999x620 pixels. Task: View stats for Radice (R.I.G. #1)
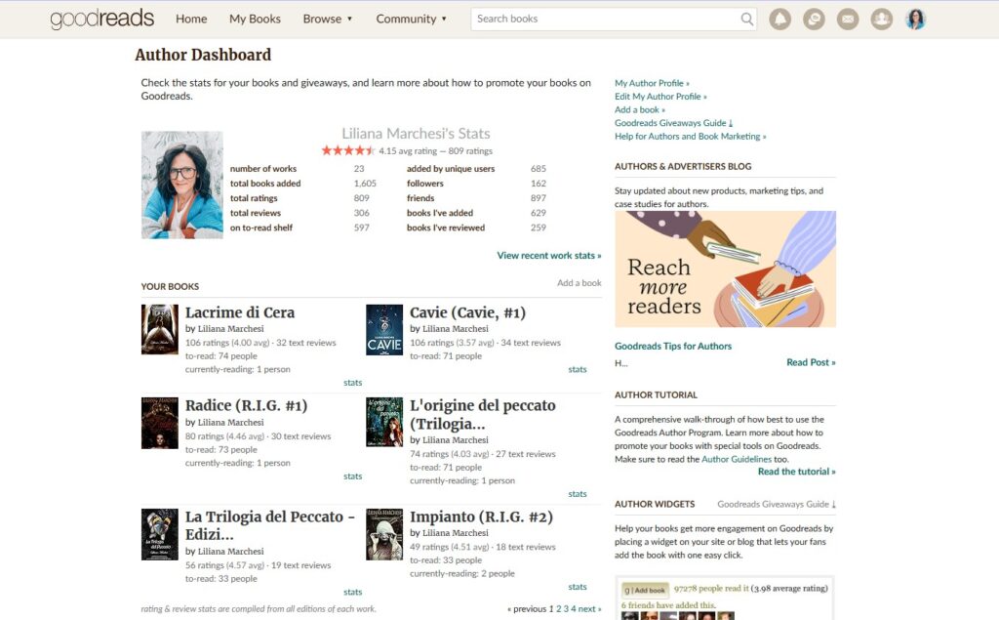[x=353, y=476]
